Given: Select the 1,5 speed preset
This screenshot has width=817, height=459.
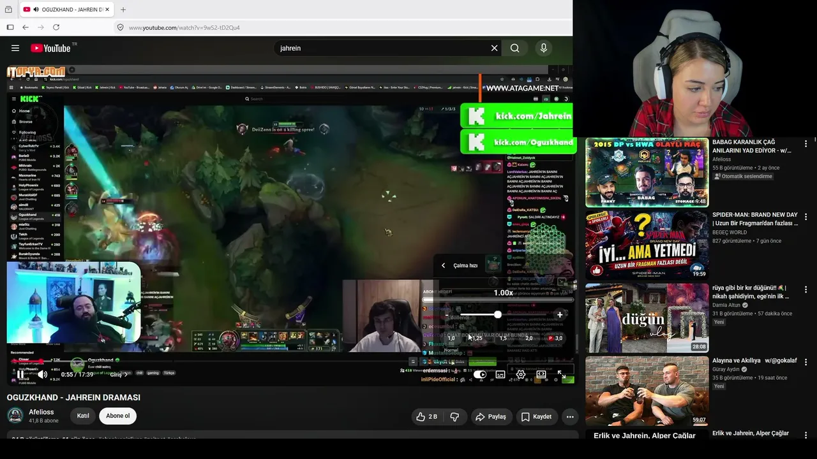Looking at the screenshot, I should tap(503, 338).
